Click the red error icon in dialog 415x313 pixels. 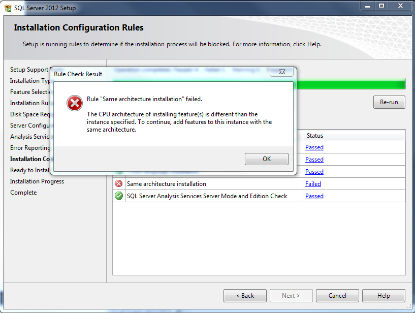(74, 103)
